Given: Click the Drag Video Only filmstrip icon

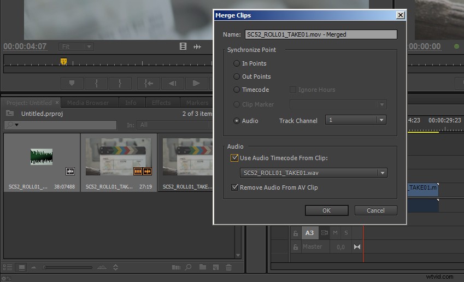Looking at the screenshot, I should click(183, 46).
